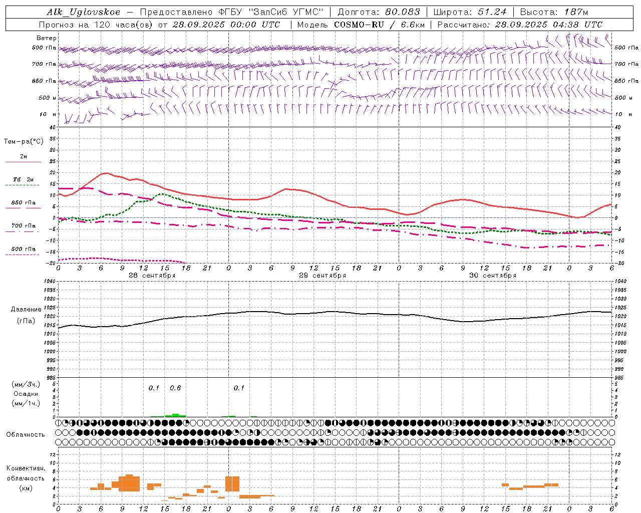Click the station name Alk_Uglovskoe in the header
This screenshot has width=641, height=513.
83,12
